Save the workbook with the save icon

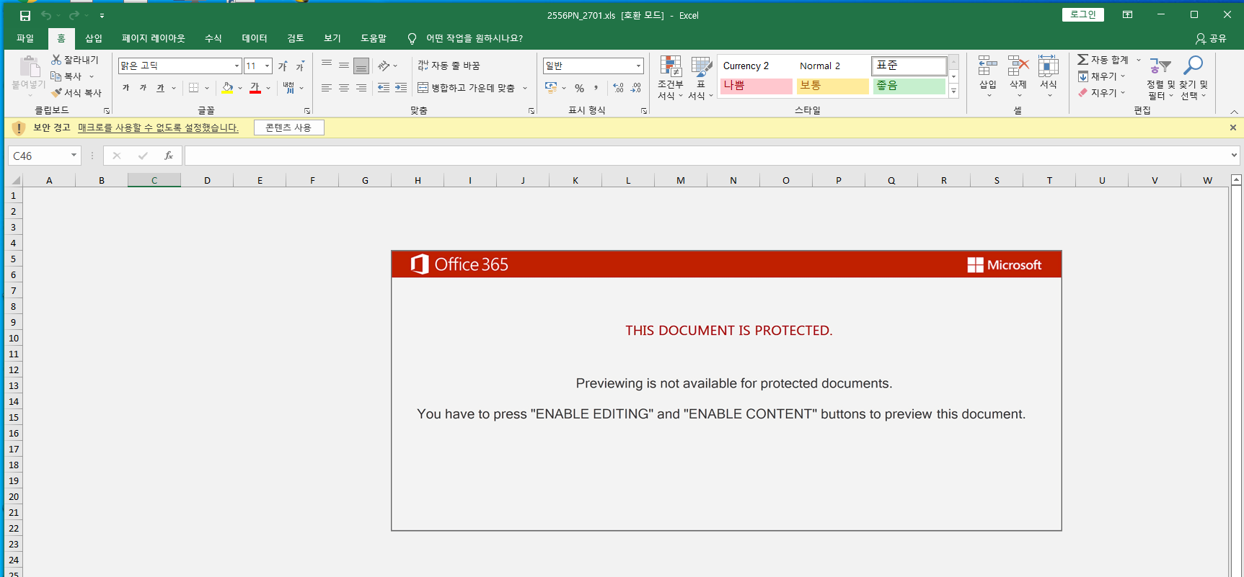click(x=25, y=15)
